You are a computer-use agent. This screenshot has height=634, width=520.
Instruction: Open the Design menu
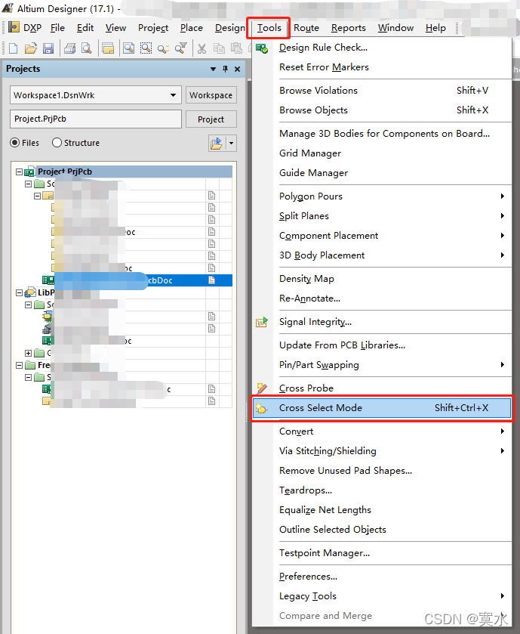coord(229,28)
